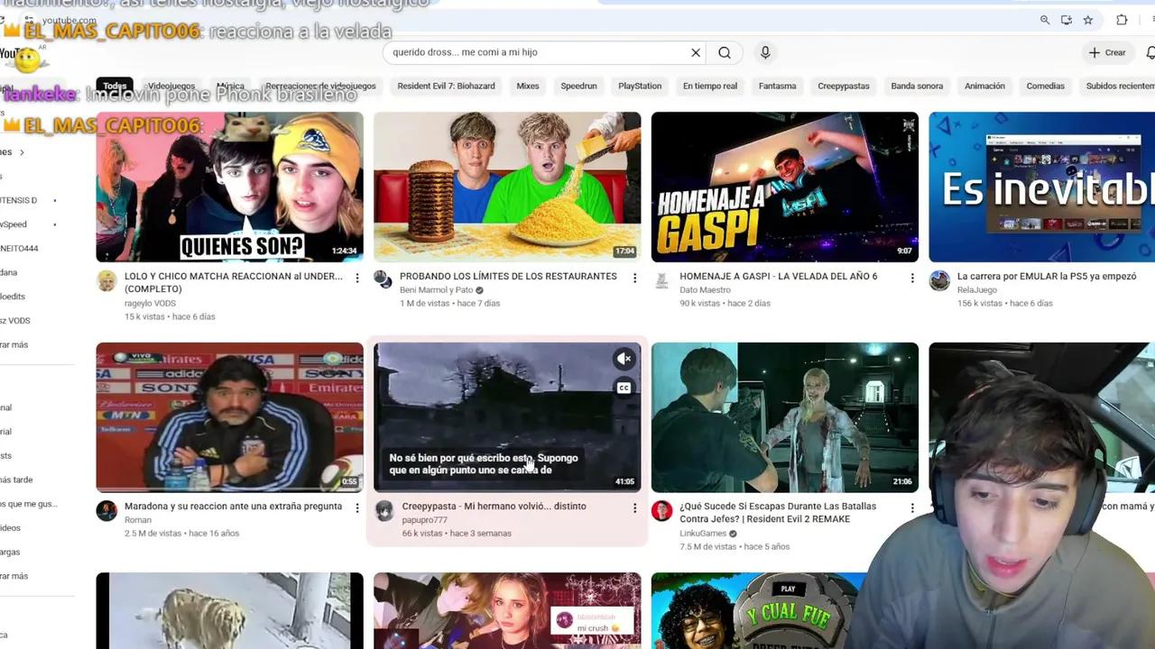The image size is (1155, 649).
Task: Select the Videojuegos filter chip
Action: pos(171,86)
